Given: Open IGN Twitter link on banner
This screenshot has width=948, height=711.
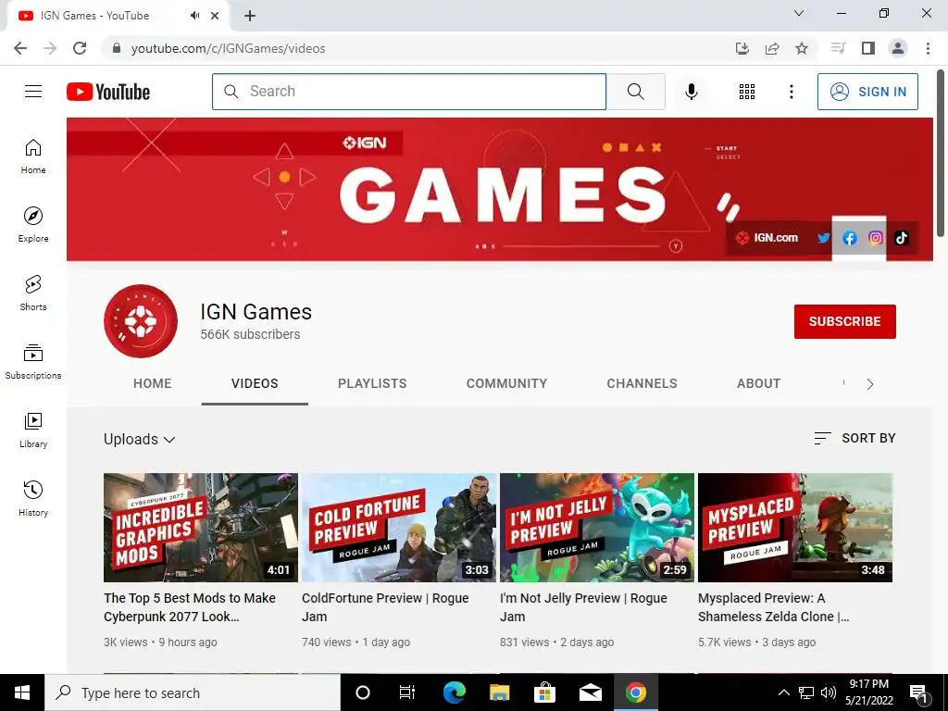Looking at the screenshot, I should (x=823, y=238).
